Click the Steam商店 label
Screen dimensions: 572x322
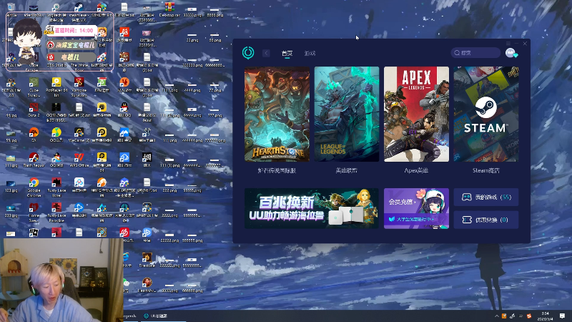[x=486, y=170]
